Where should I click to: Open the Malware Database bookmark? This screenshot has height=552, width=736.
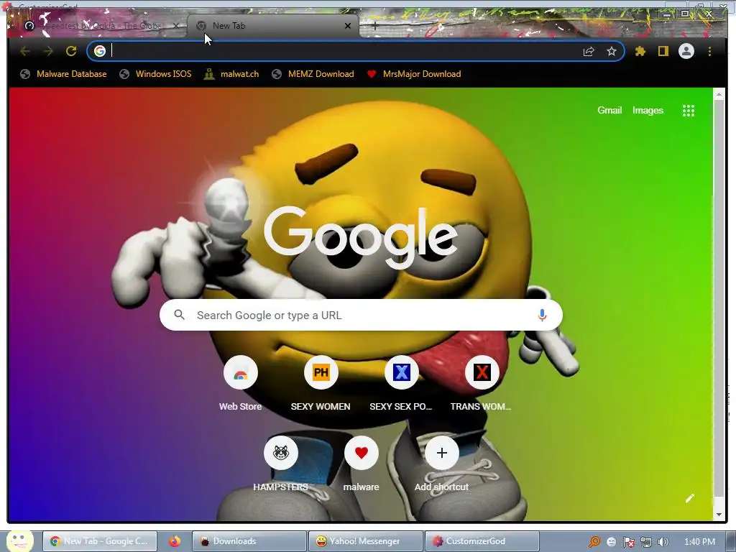[64, 74]
